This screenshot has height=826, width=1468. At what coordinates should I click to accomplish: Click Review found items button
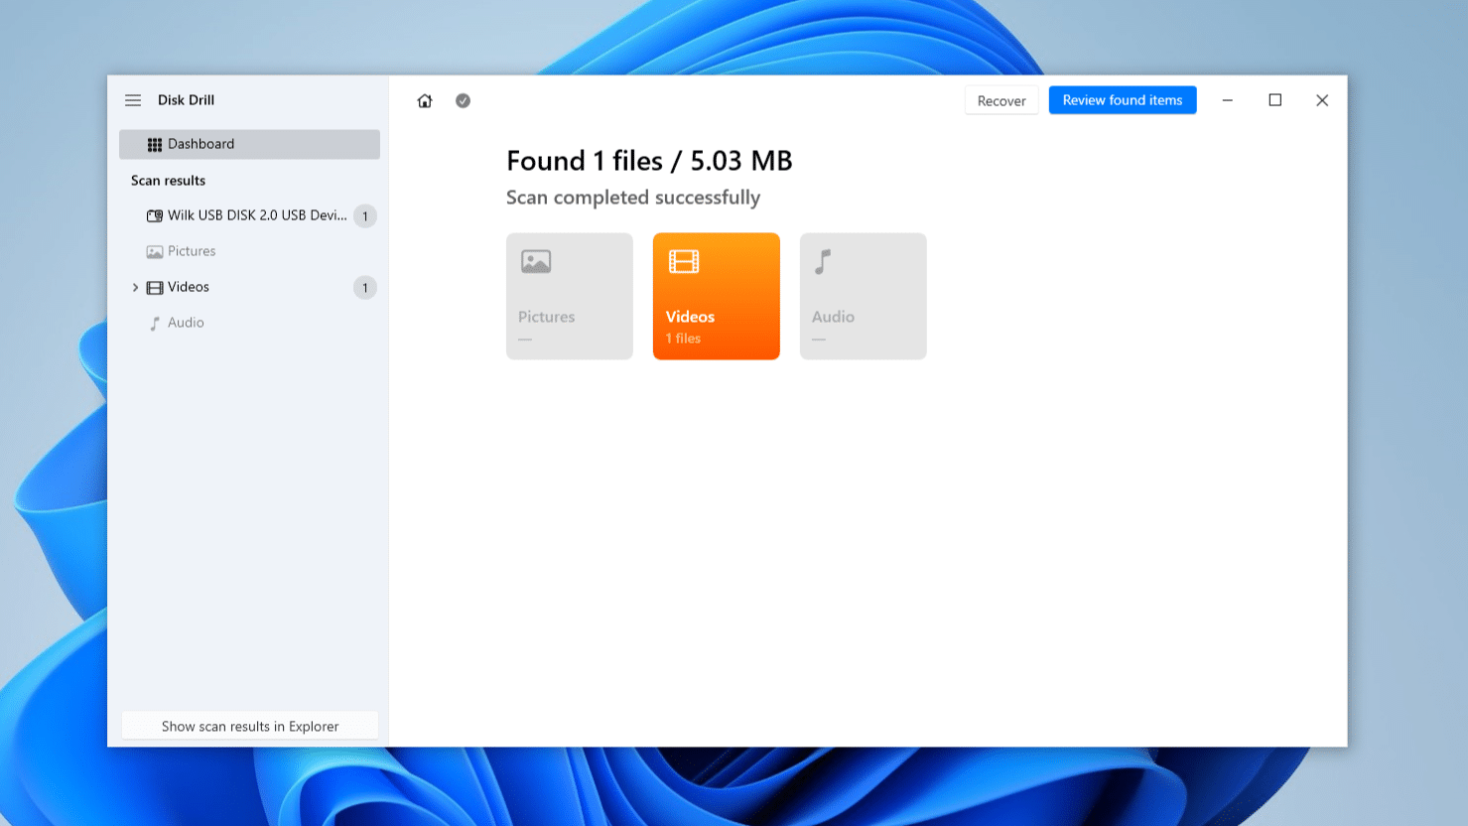point(1123,100)
